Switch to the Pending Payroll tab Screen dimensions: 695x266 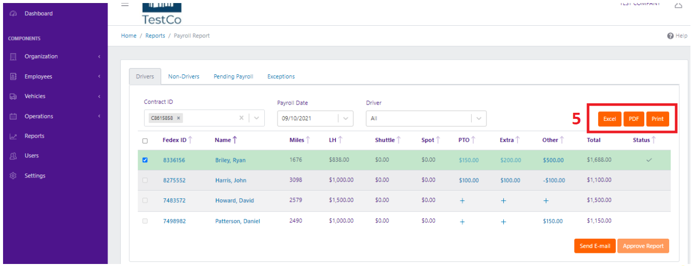tap(233, 76)
